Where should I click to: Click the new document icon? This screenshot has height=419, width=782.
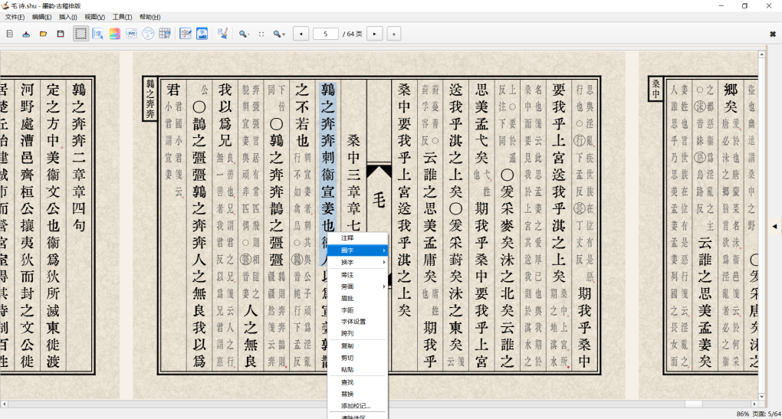coord(9,34)
